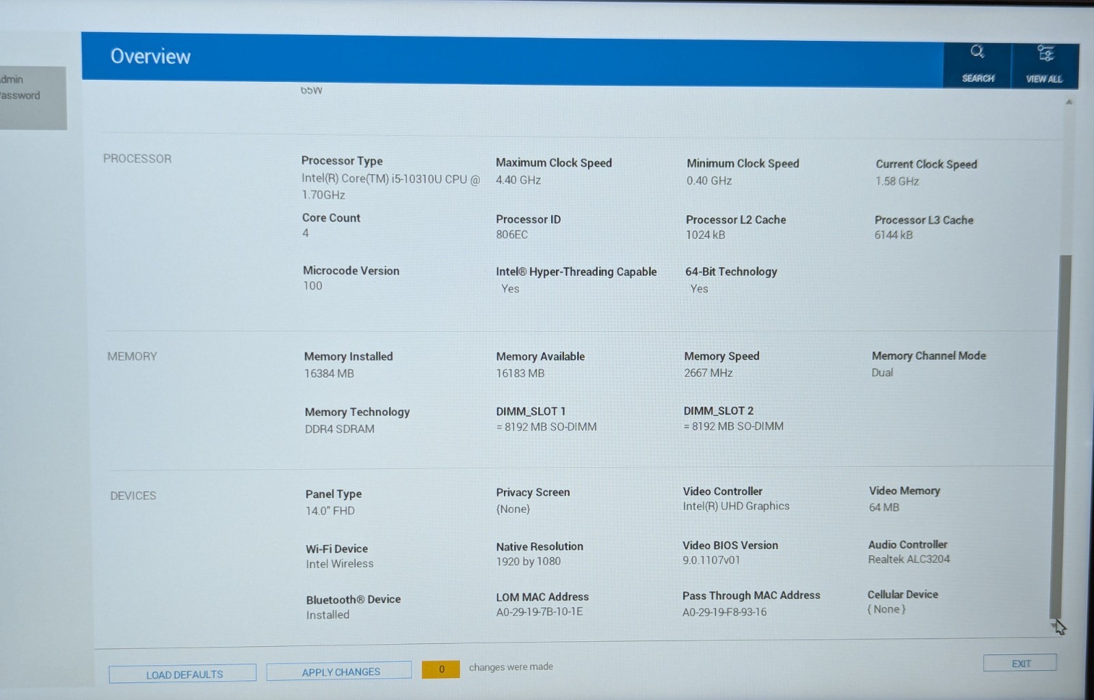Image resolution: width=1094 pixels, height=700 pixels.
Task: Click the Memory Installed value
Action: point(329,374)
